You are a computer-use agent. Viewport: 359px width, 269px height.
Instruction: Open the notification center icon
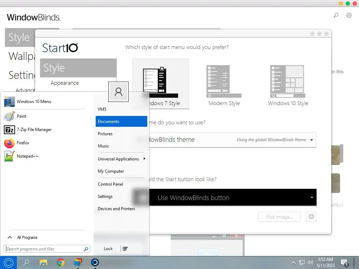click(345, 263)
